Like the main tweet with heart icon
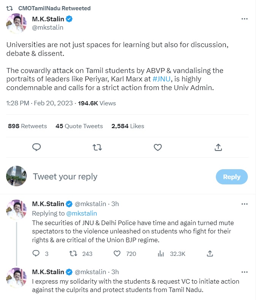 158,147
